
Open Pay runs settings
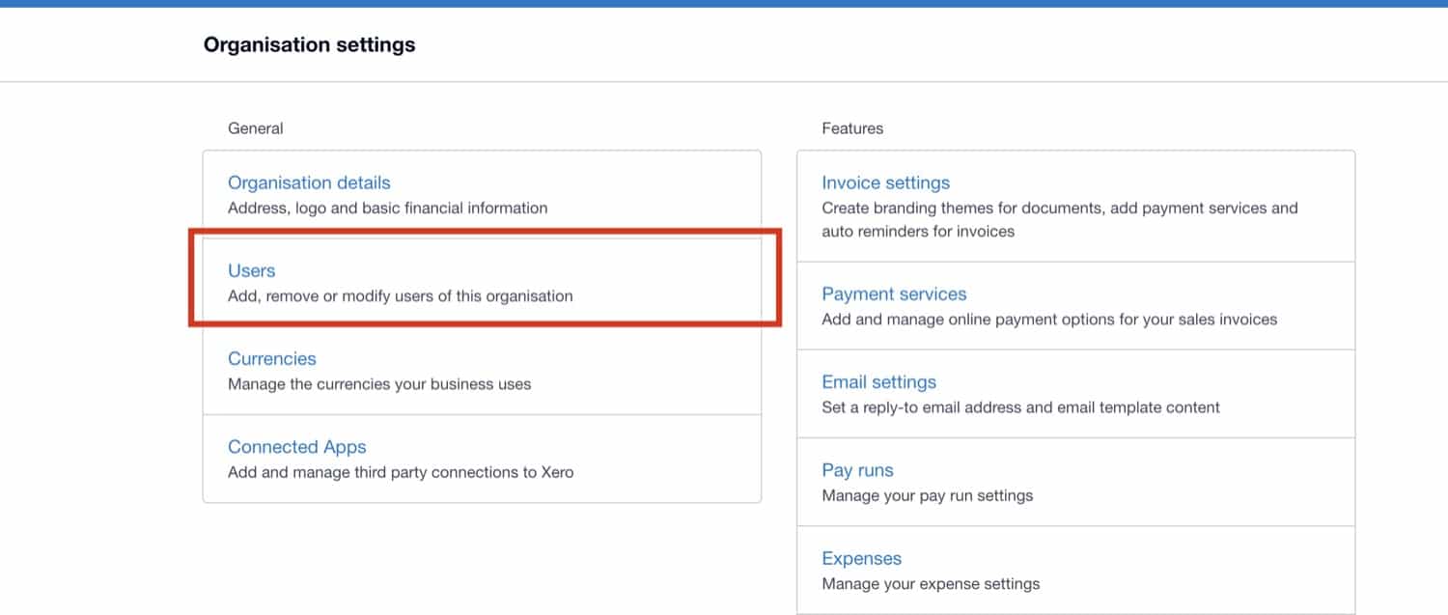pos(857,469)
